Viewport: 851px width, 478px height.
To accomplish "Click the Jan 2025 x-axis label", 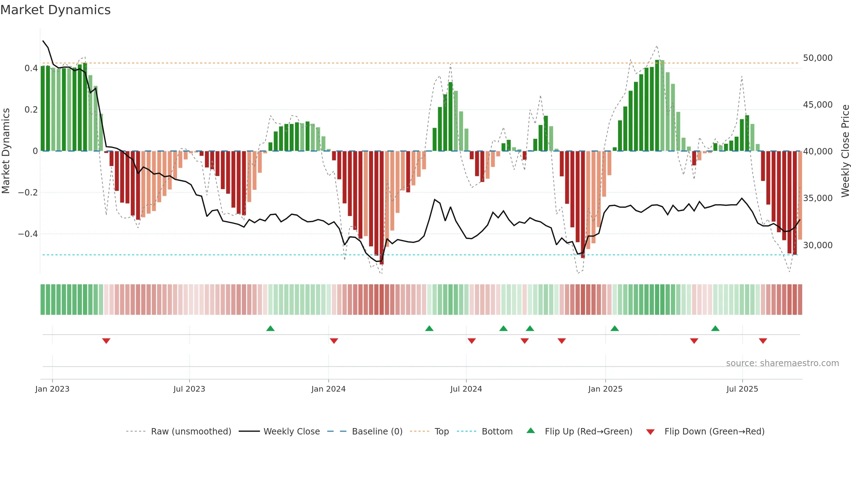I will tap(606, 389).
